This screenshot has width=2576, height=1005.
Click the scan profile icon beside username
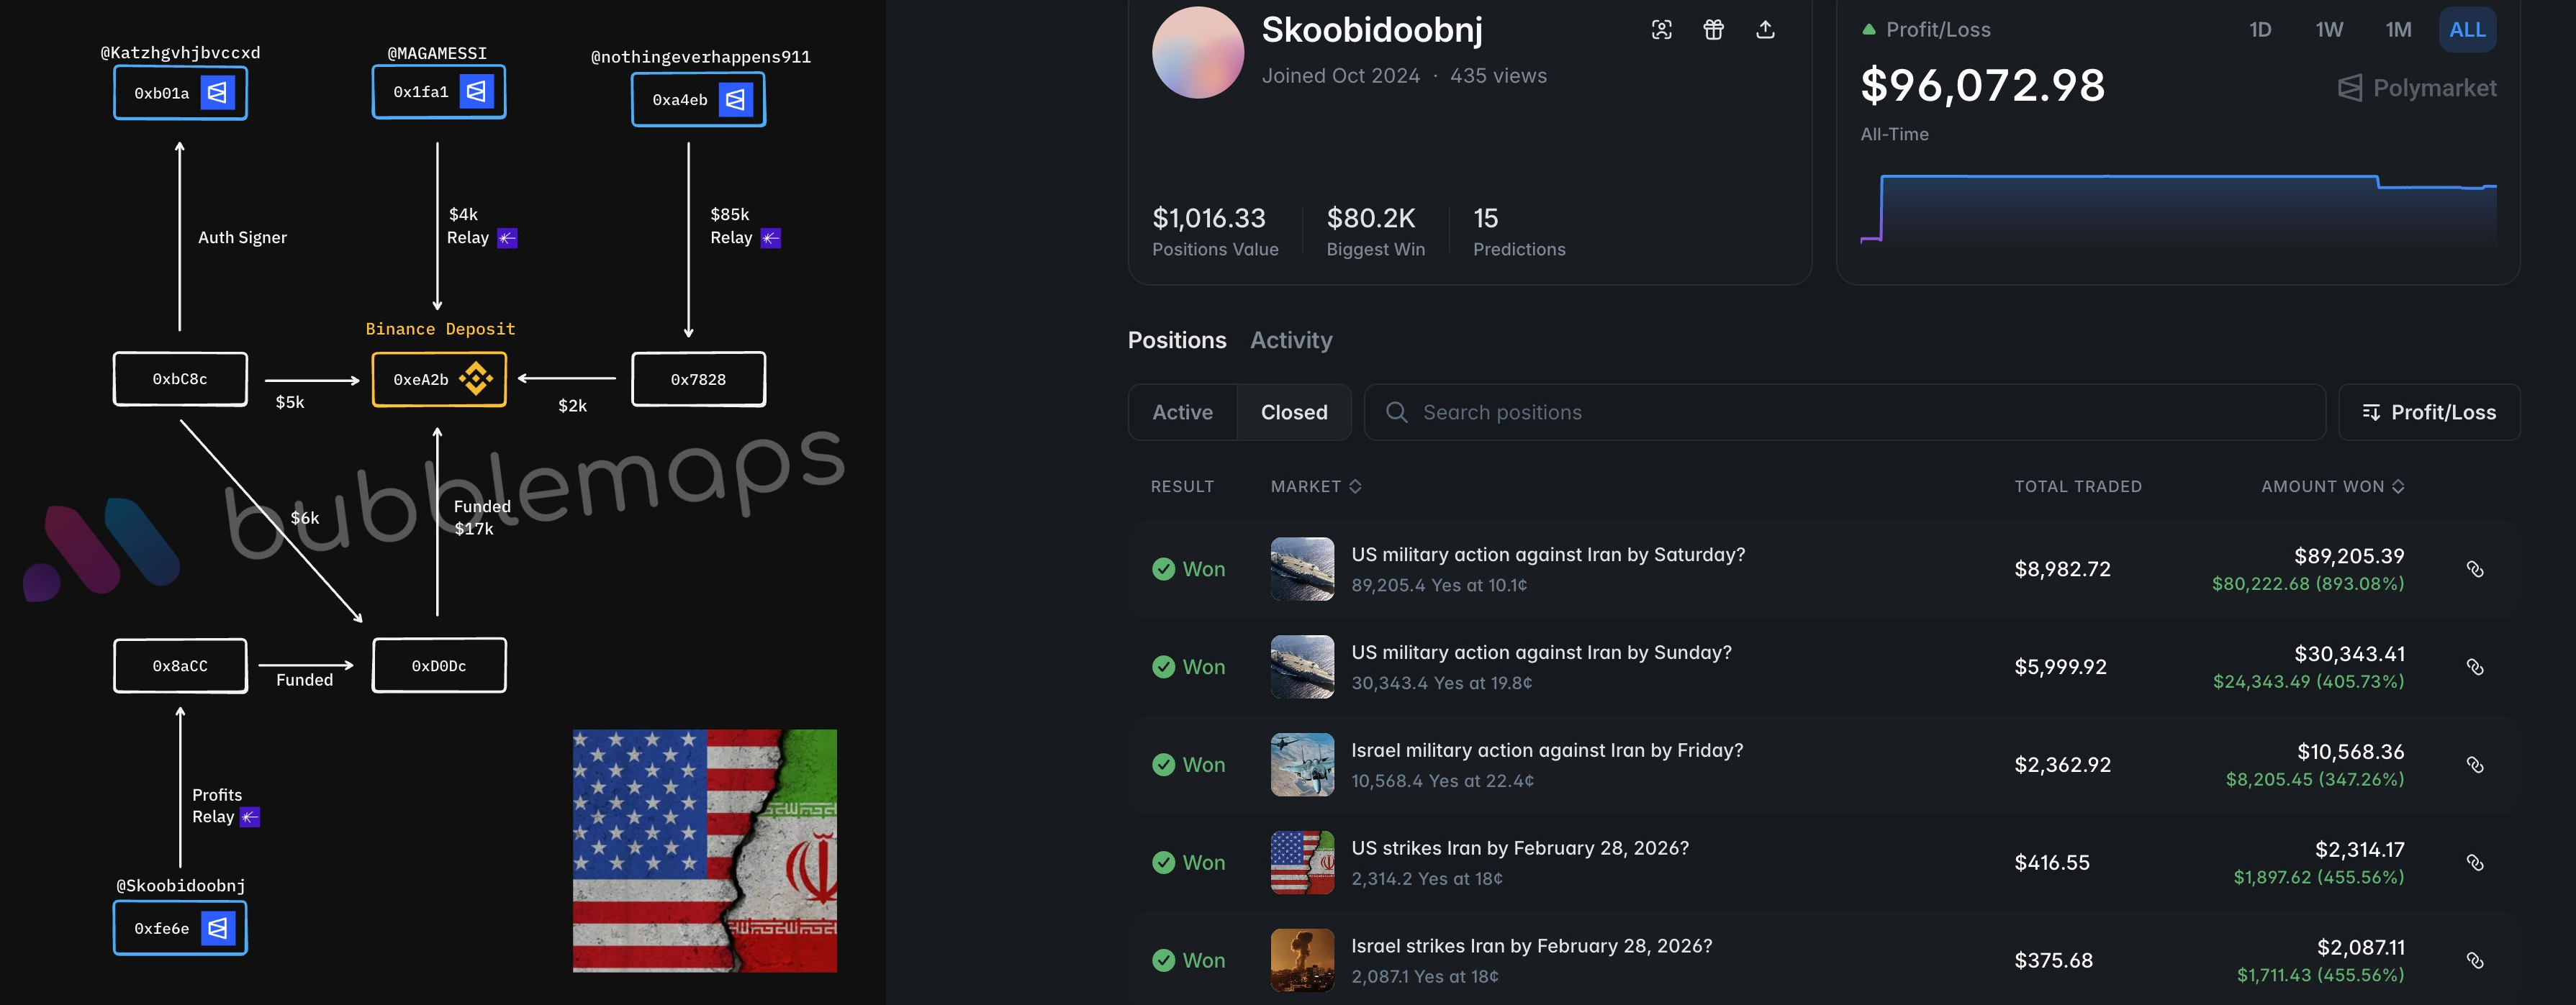tap(1661, 30)
